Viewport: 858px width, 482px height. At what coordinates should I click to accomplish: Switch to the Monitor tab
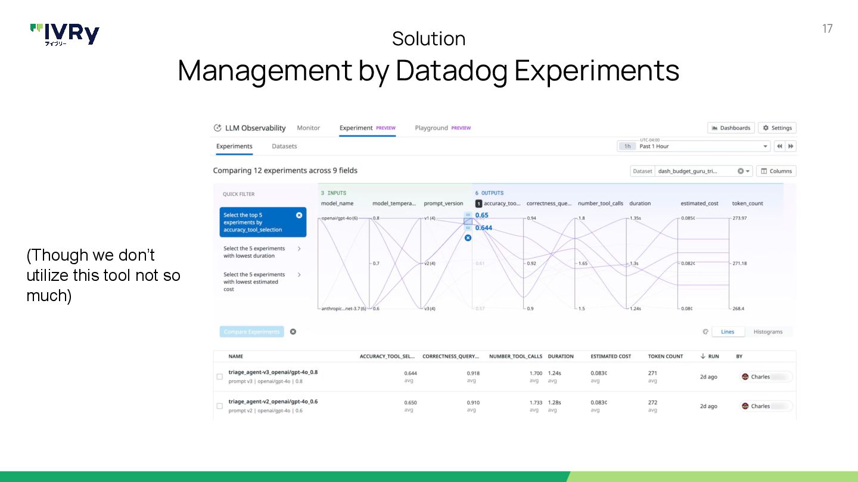click(x=309, y=128)
